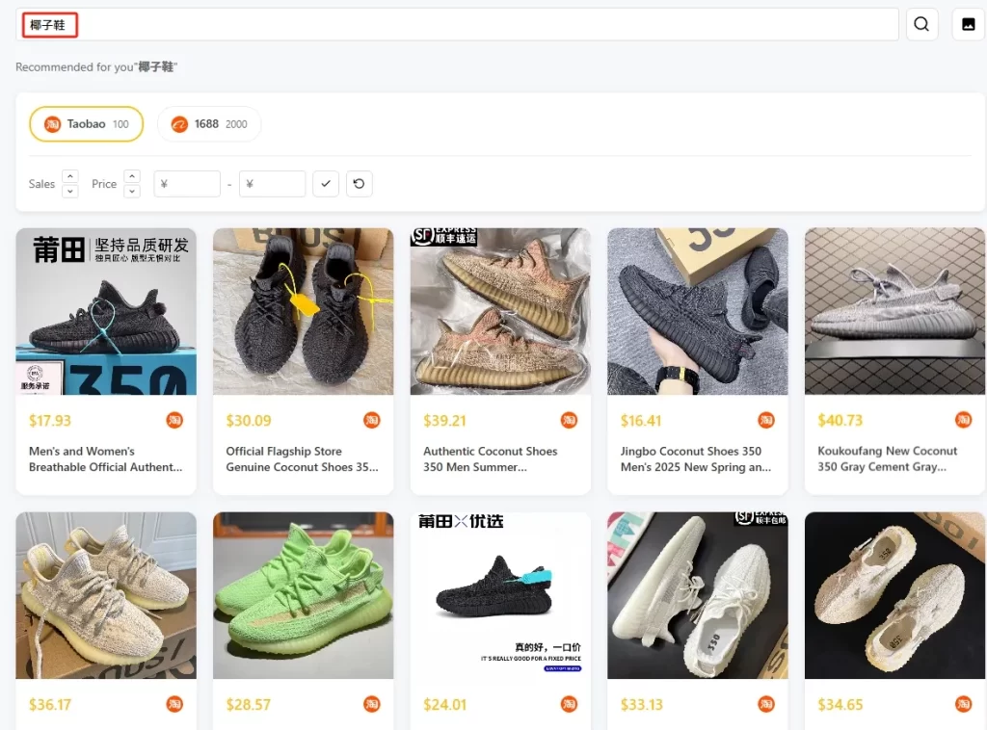
Task: Click the Sales sort label
Action: click(x=41, y=184)
